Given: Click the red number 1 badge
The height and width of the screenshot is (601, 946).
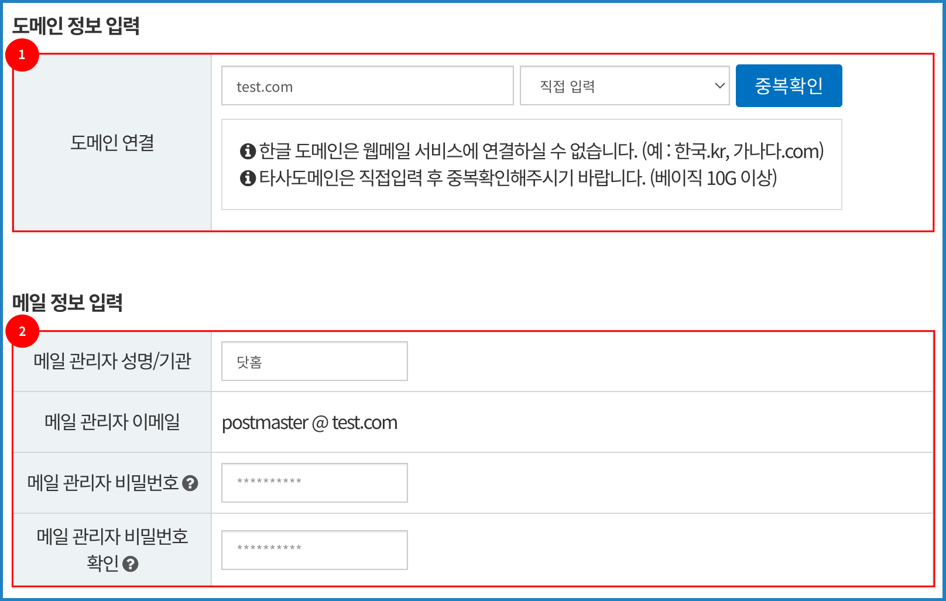Looking at the screenshot, I should 22,55.
